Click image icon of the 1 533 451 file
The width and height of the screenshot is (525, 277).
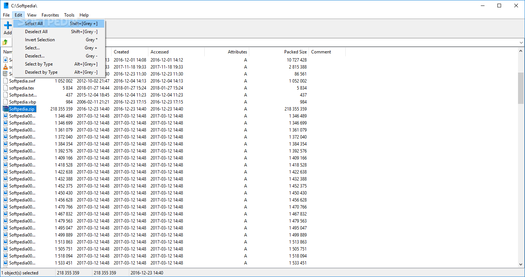click(6, 263)
